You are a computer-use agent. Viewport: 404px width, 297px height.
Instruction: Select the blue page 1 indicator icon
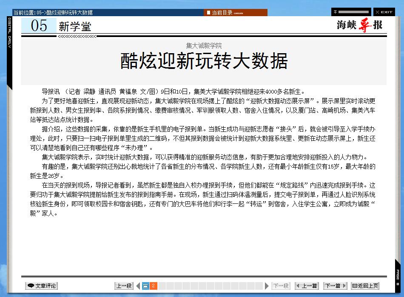pos(145,286)
